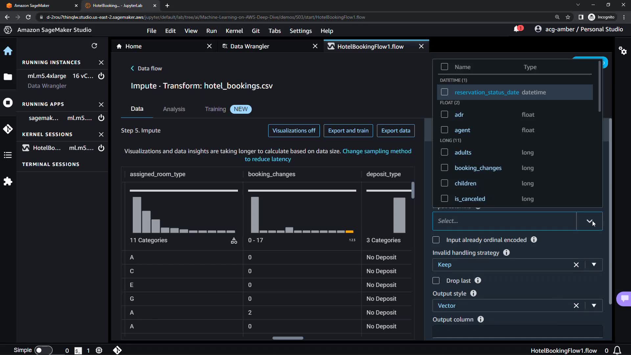Expand the Input columns Select dropdown
The image size is (631, 355).
[x=589, y=221]
